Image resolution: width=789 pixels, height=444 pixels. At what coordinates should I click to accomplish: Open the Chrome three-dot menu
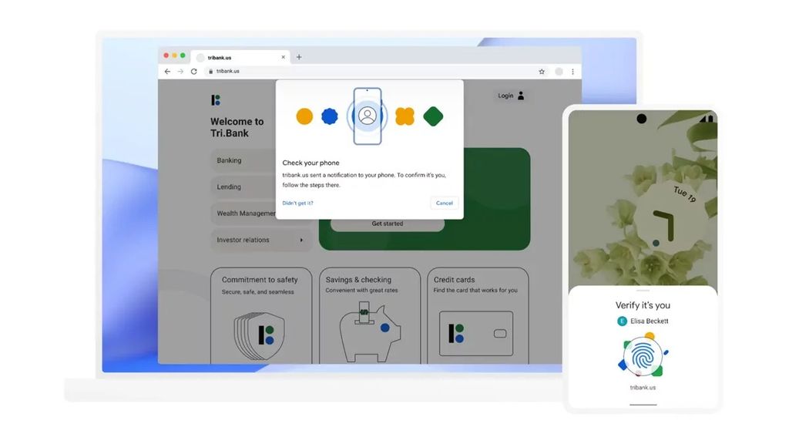pyautogui.click(x=572, y=71)
